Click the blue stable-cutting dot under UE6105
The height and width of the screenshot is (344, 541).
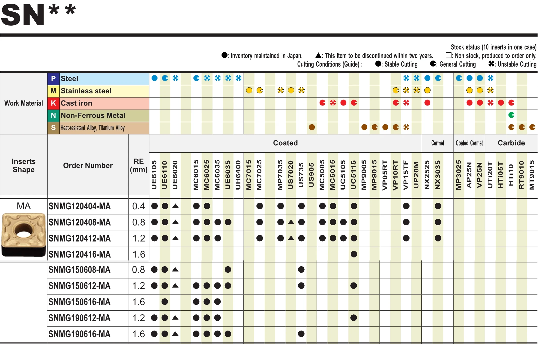click(x=154, y=78)
